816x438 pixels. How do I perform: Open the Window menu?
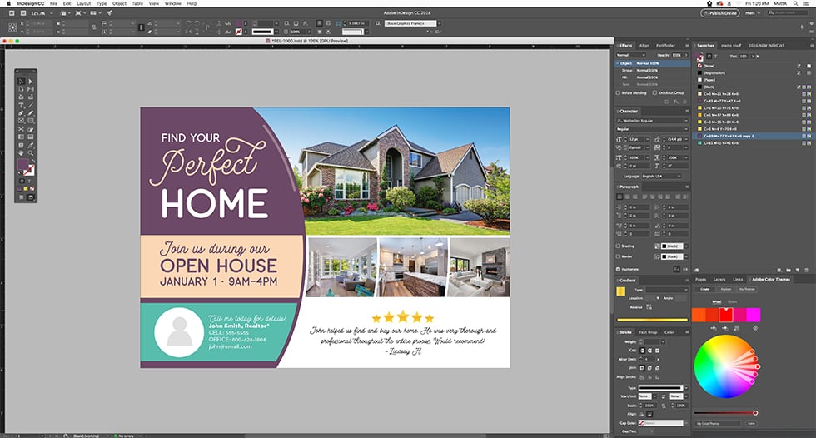[x=173, y=3]
